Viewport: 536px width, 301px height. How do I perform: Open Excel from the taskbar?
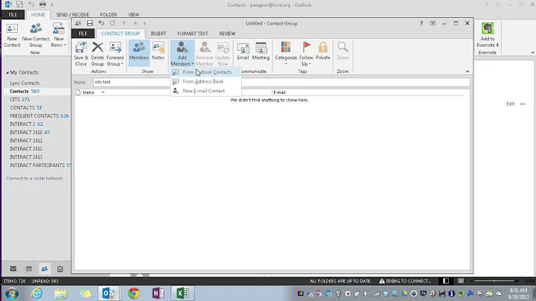point(182,294)
